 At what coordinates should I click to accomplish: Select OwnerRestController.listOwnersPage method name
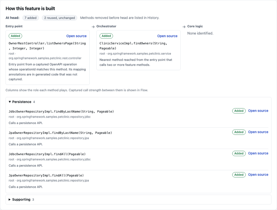click(x=47, y=46)
